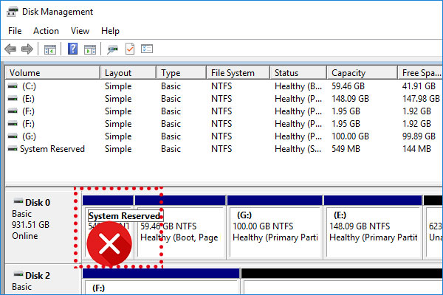443x295 pixels.
Task: Sort by the Volume column header
Action: (x=52, y=73)
